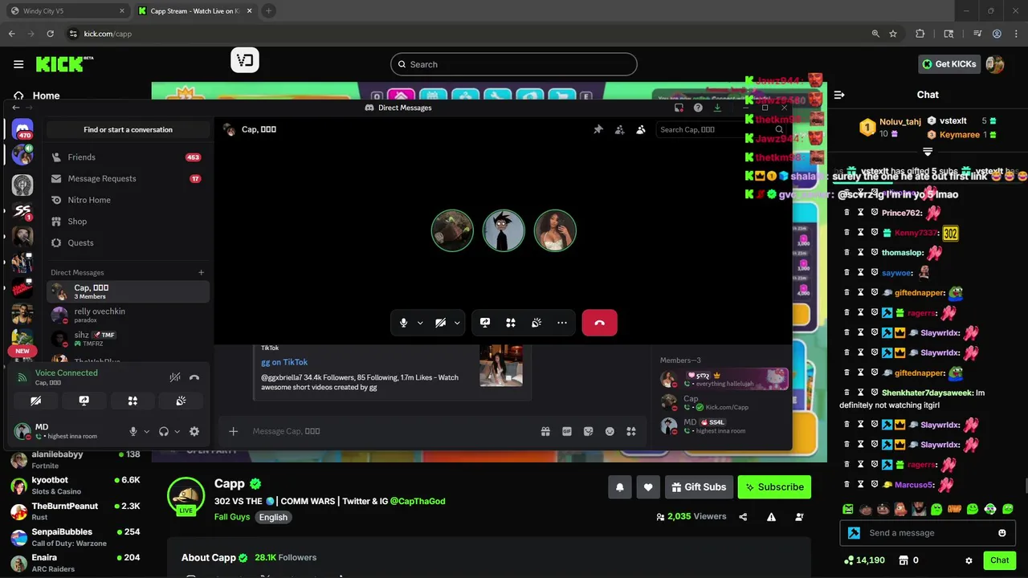Screen dimensions: 1028x578
Task: Mute microphone in user panel
Action: click(133, 431)
